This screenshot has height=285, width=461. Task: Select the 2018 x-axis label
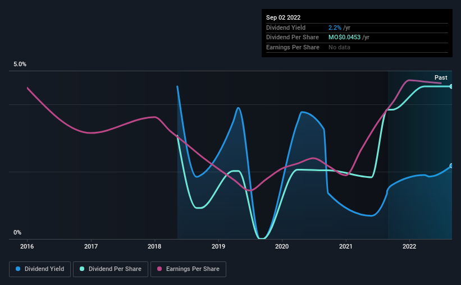[154, 246]
